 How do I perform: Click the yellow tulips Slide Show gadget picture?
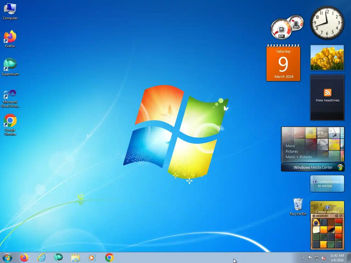coord(327,58)
